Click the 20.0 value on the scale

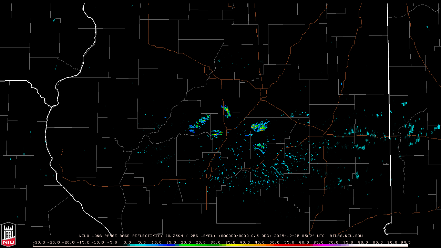coord(186,242)
